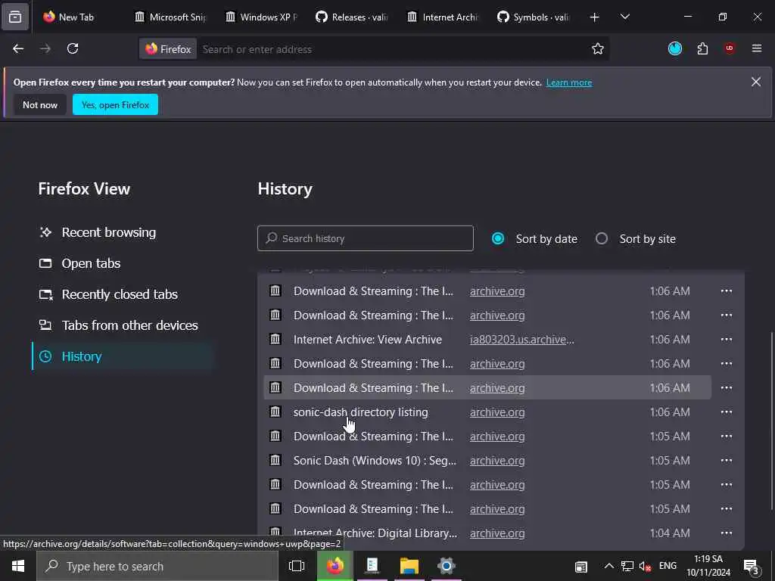Reload the current page
Screen dimensions: 775x581
click(73, 49)
